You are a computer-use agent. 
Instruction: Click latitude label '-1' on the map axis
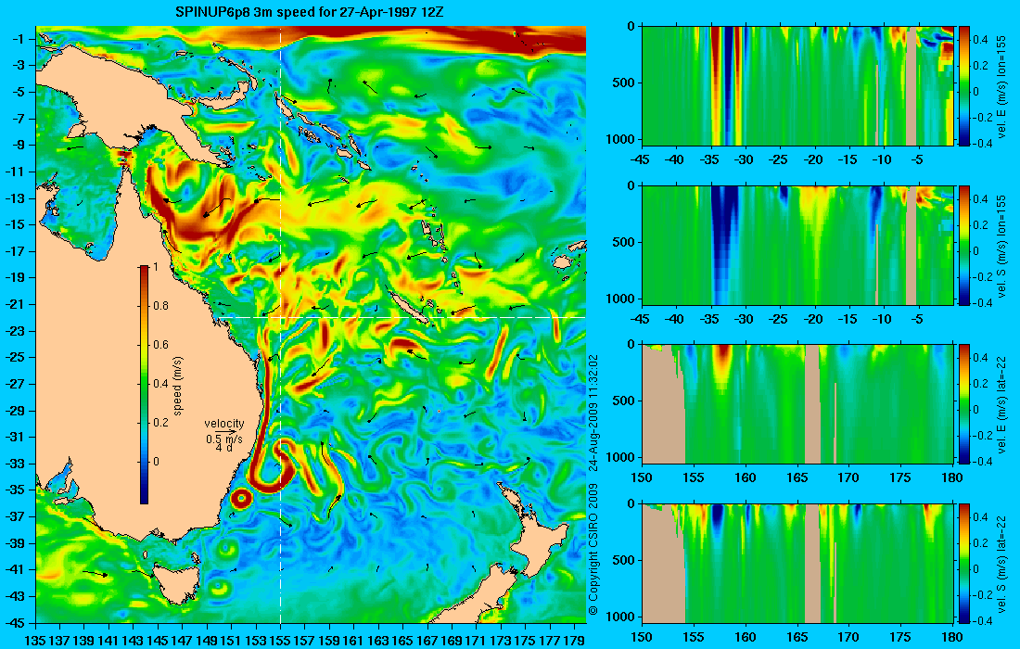pos(20,39)
